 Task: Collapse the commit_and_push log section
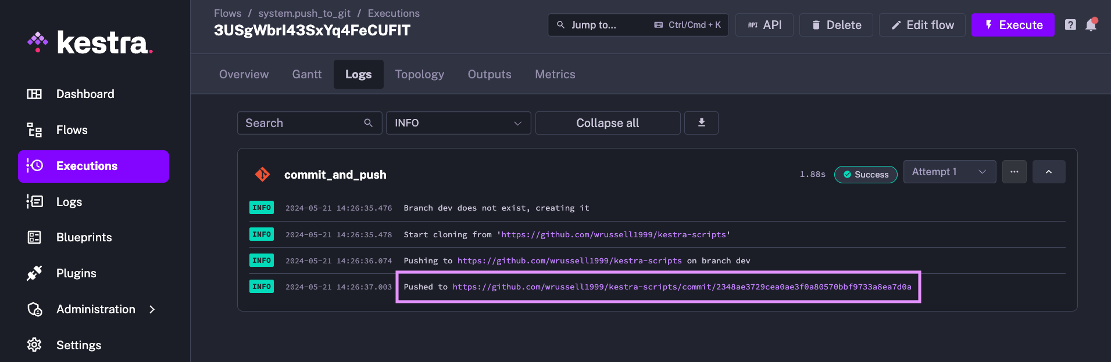point(1048,172)
